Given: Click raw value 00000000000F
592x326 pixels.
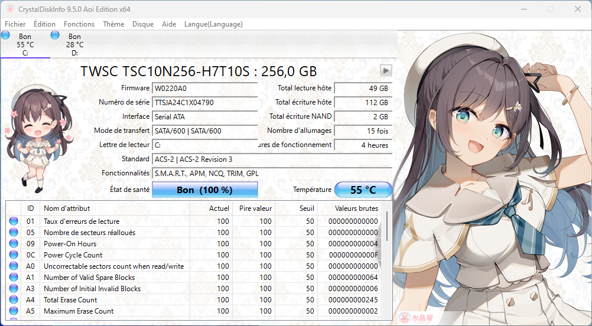Looking at the screenshot, I should click(353, 255).
